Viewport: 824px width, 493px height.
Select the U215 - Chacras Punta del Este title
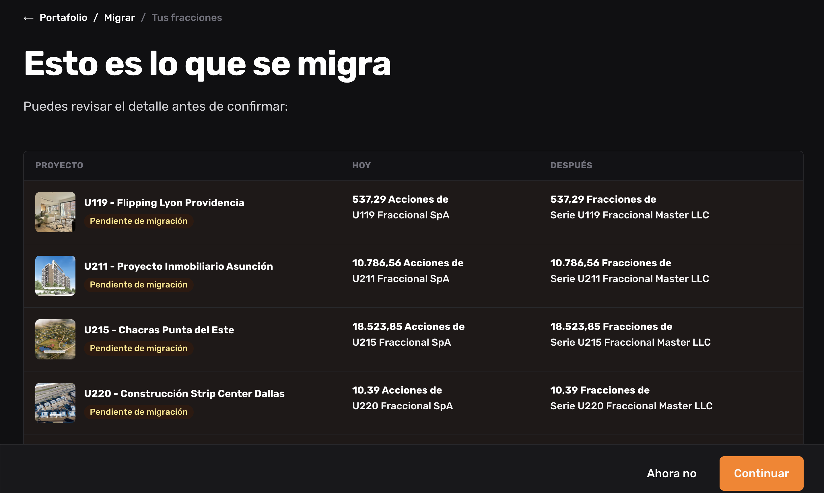(159, 330)
